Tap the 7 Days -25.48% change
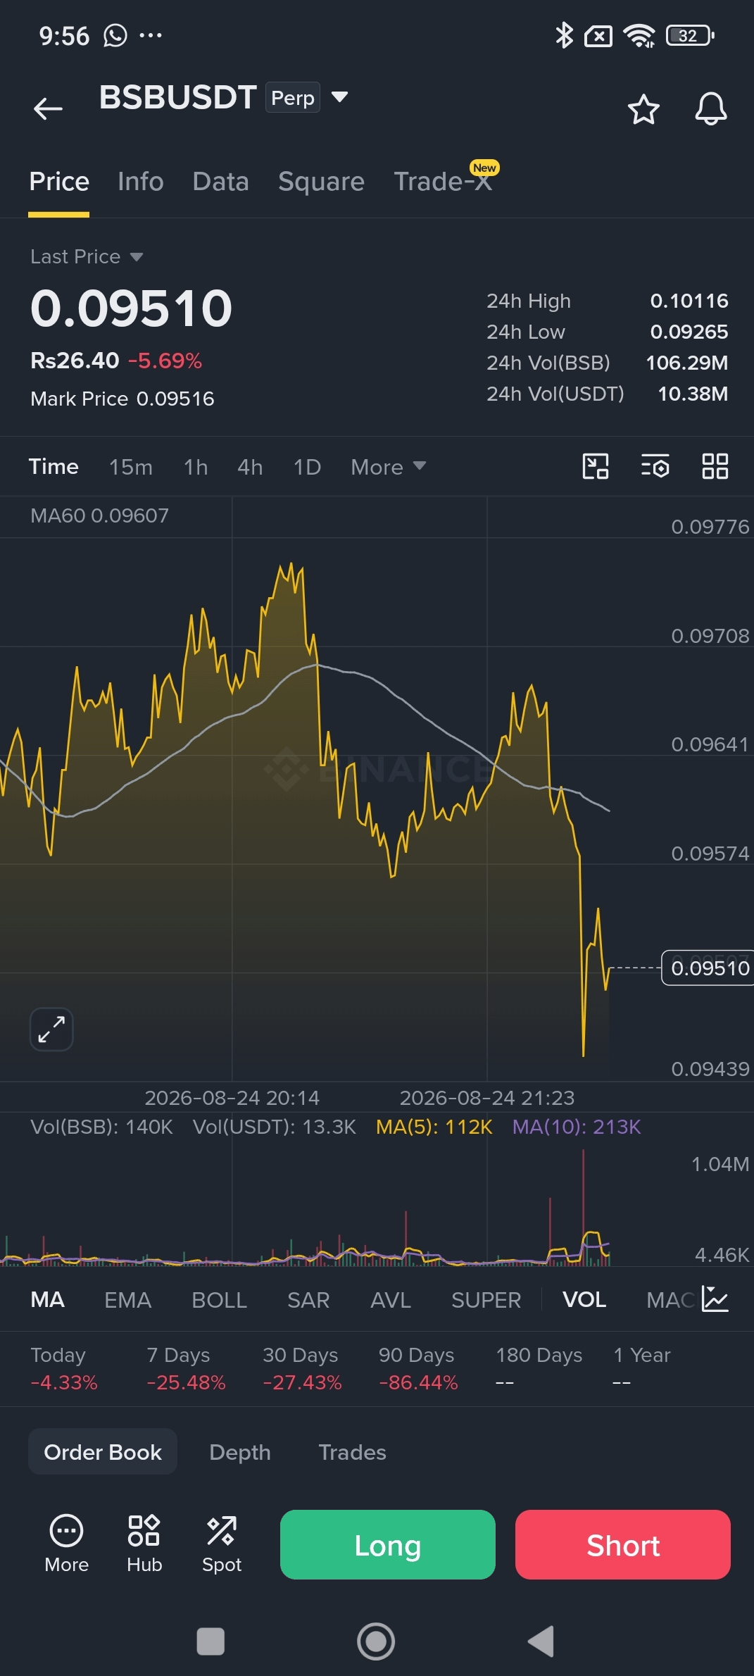The width and height of the screenshot is (754, 1676). pos(186,1368)
